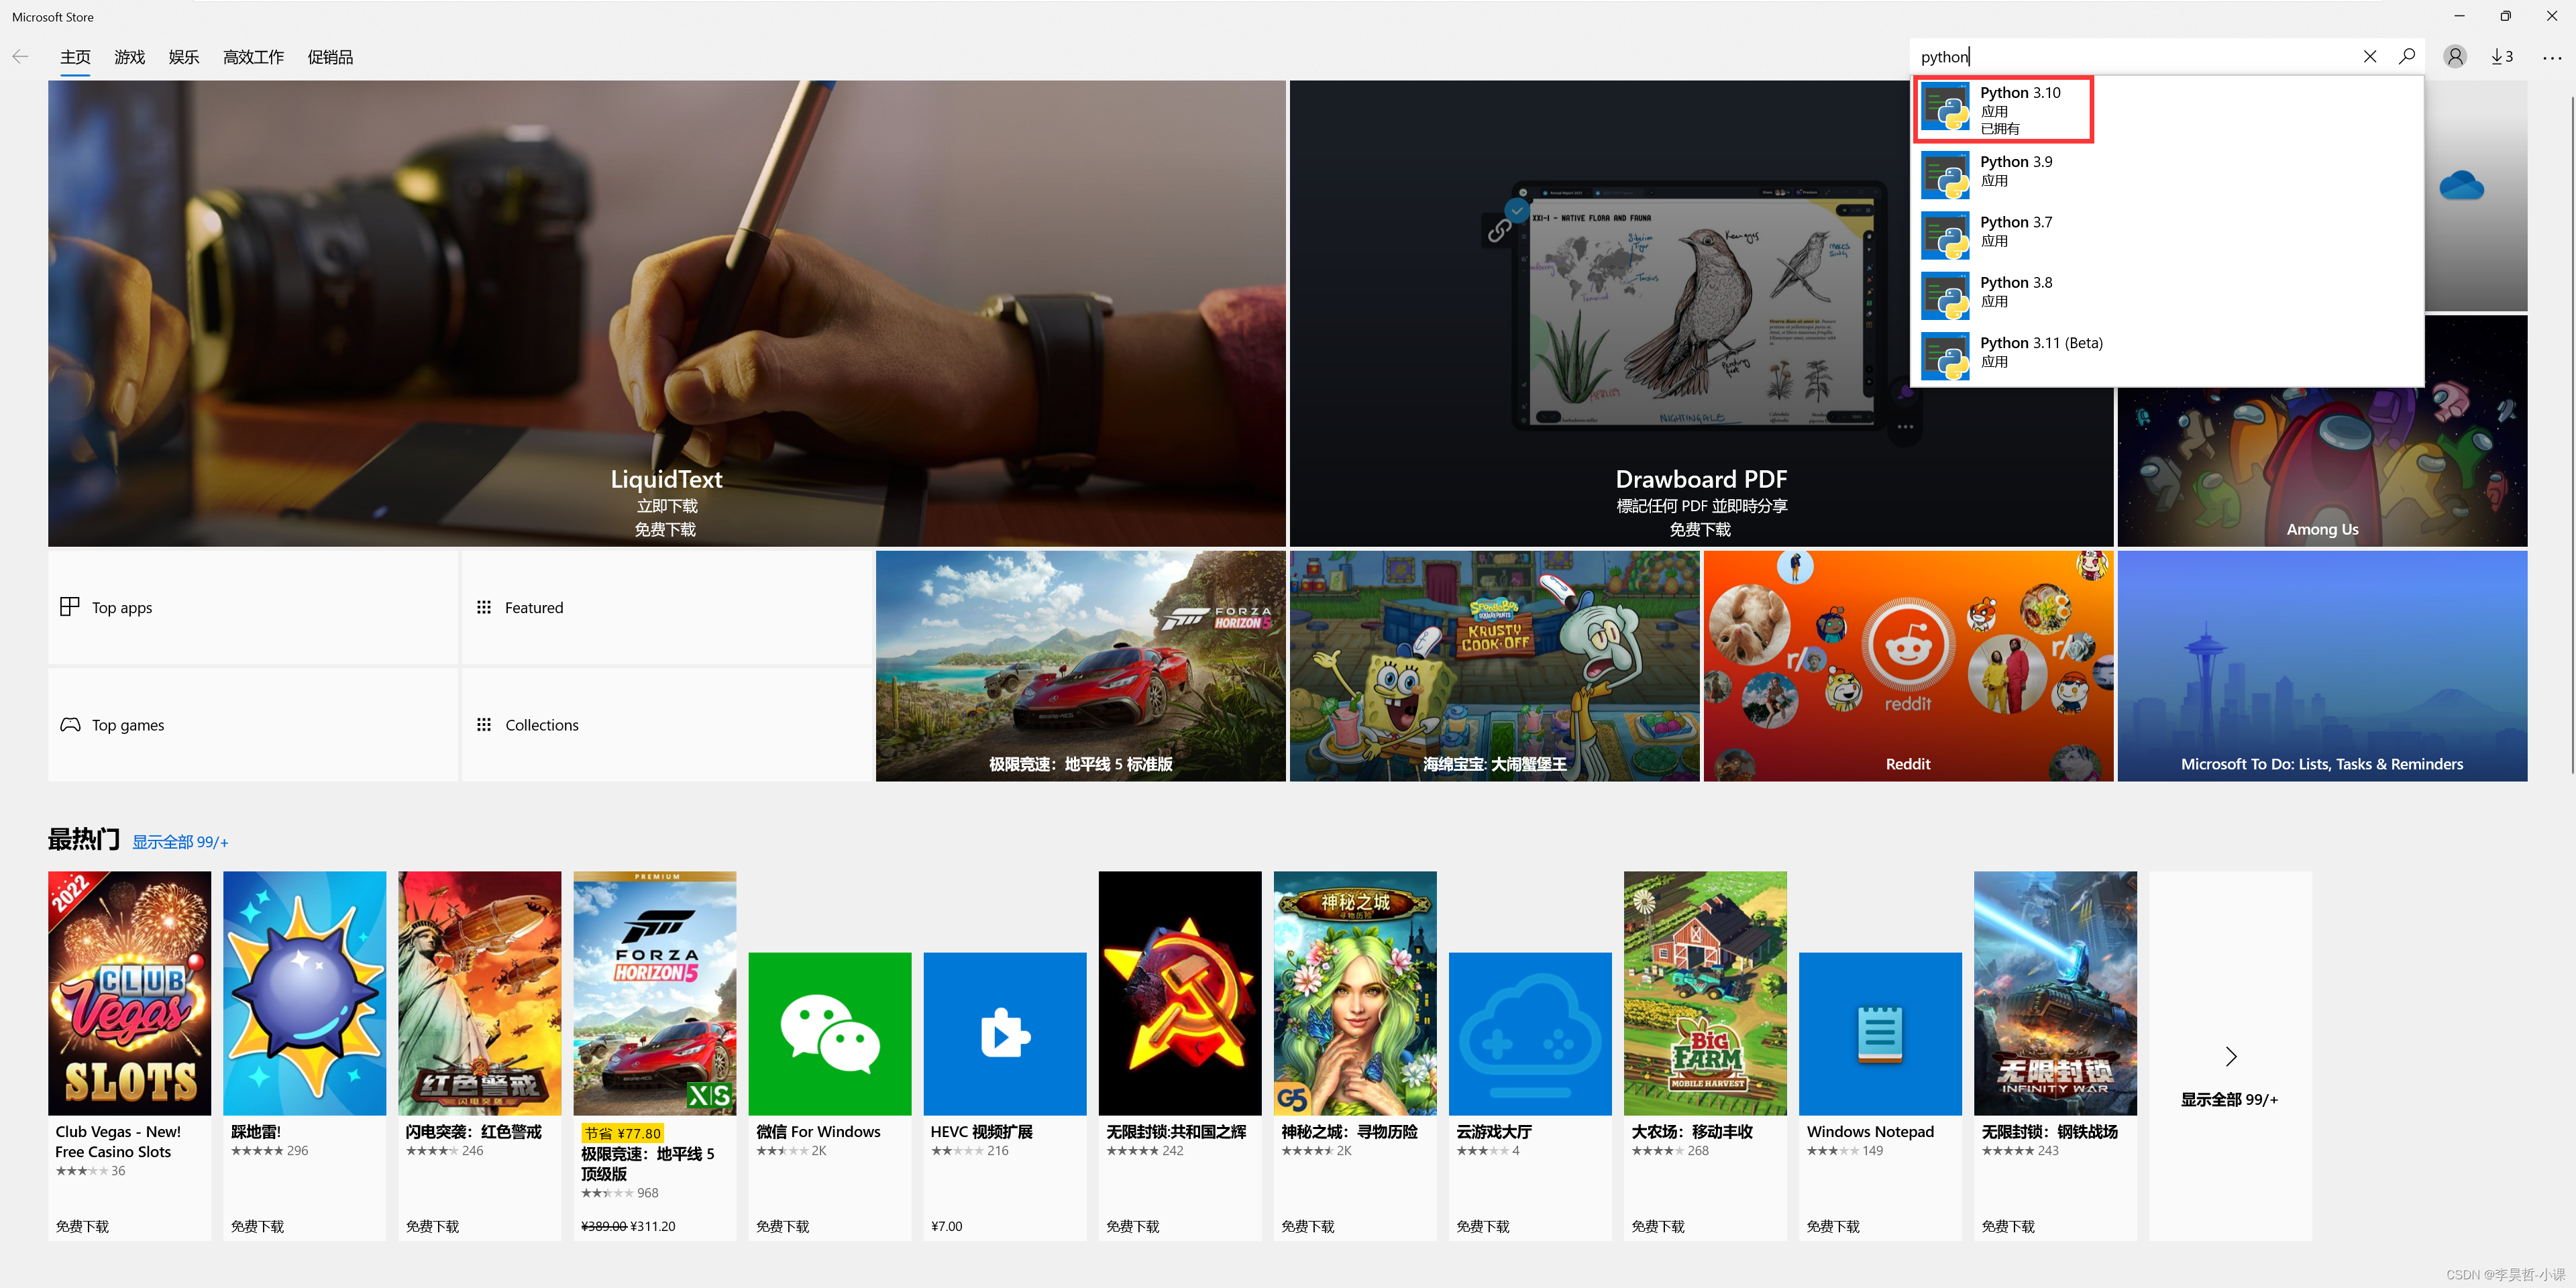The image size is (2576, 1288).
Task: Open 无限封锁：钢铁战场 app card
Action: coord(2055,1056)
